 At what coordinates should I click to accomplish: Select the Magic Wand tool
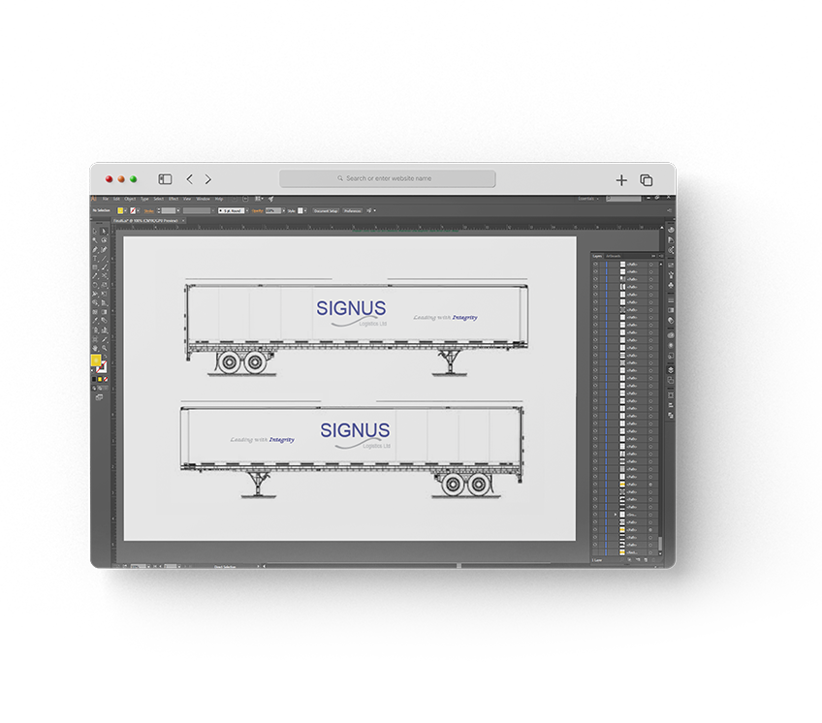point(95,240)
